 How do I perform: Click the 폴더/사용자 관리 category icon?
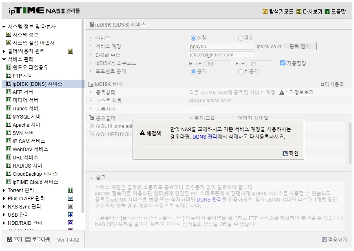71,51
